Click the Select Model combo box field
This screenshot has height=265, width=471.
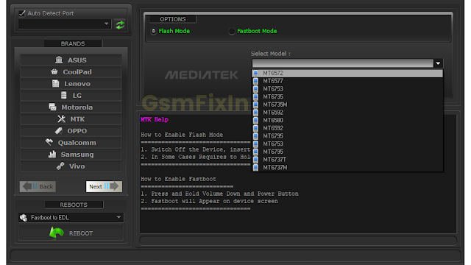click(x=343, y=63)
